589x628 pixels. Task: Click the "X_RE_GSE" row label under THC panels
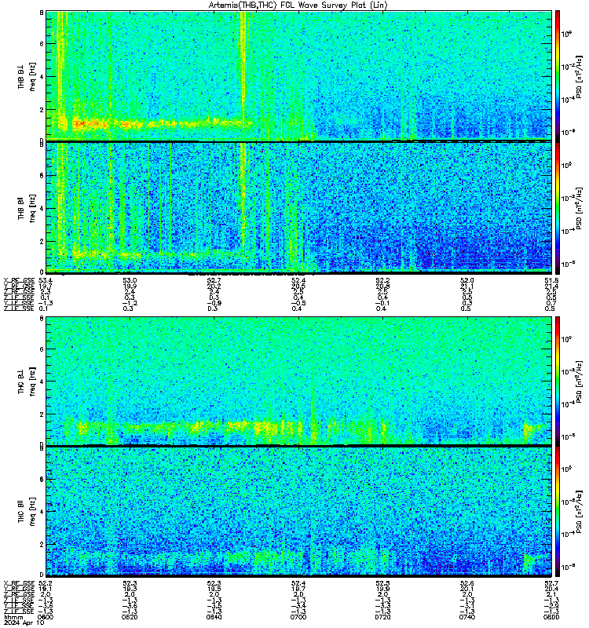click(x=19, y=583)
